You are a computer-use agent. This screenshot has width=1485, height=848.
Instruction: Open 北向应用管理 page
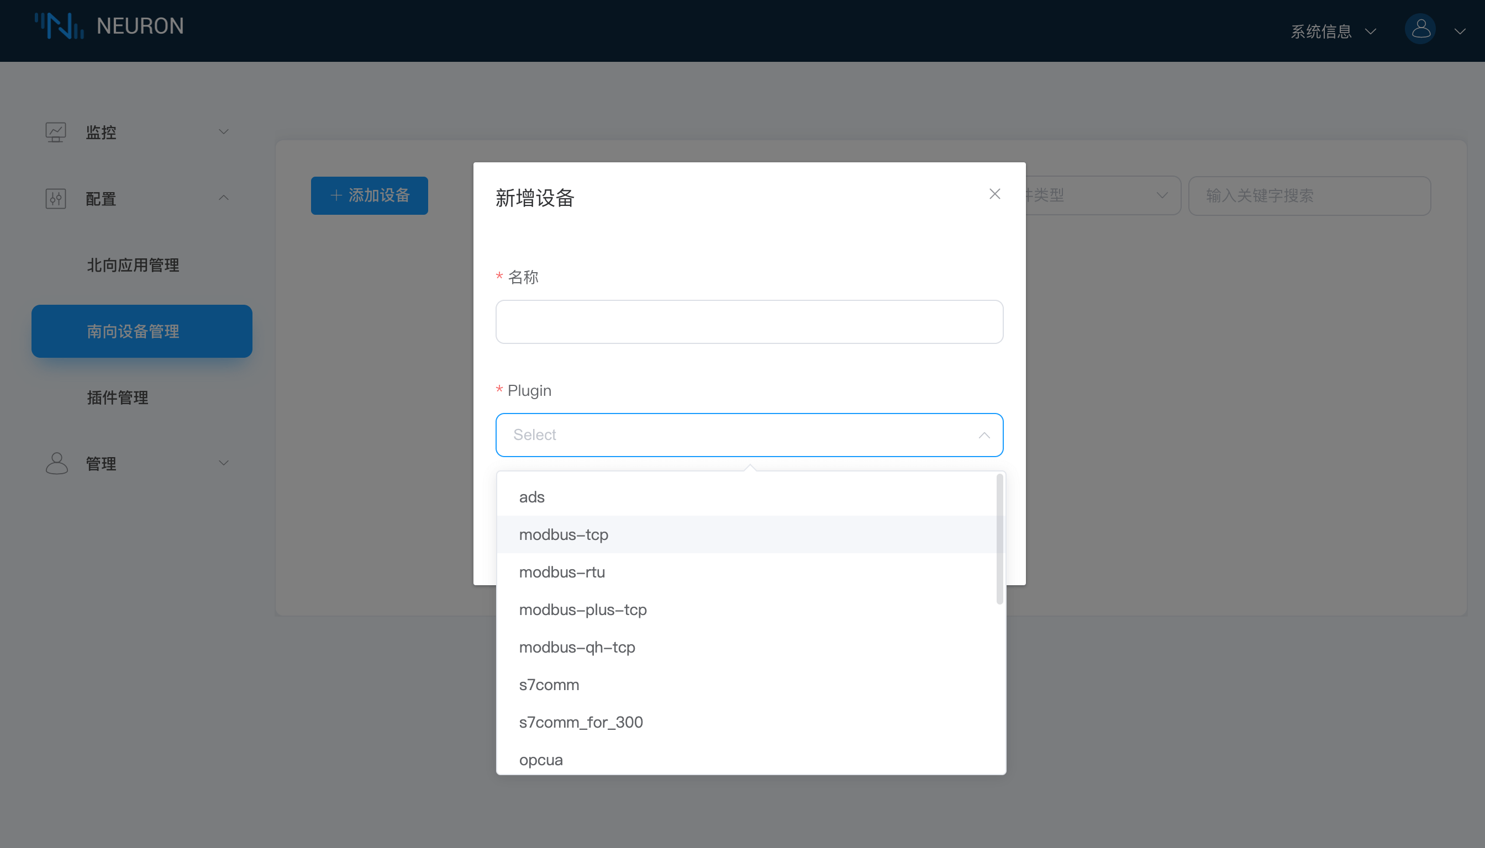(x=133, y=265)
